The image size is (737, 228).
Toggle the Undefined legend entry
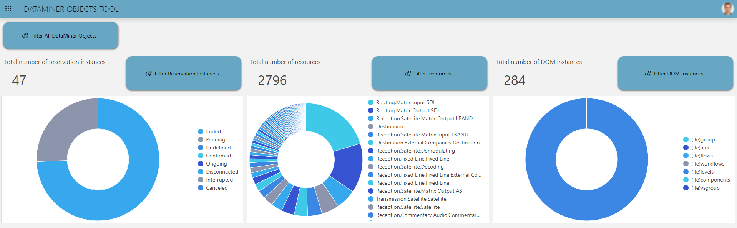pyautogui.click(x=214, y=148)
